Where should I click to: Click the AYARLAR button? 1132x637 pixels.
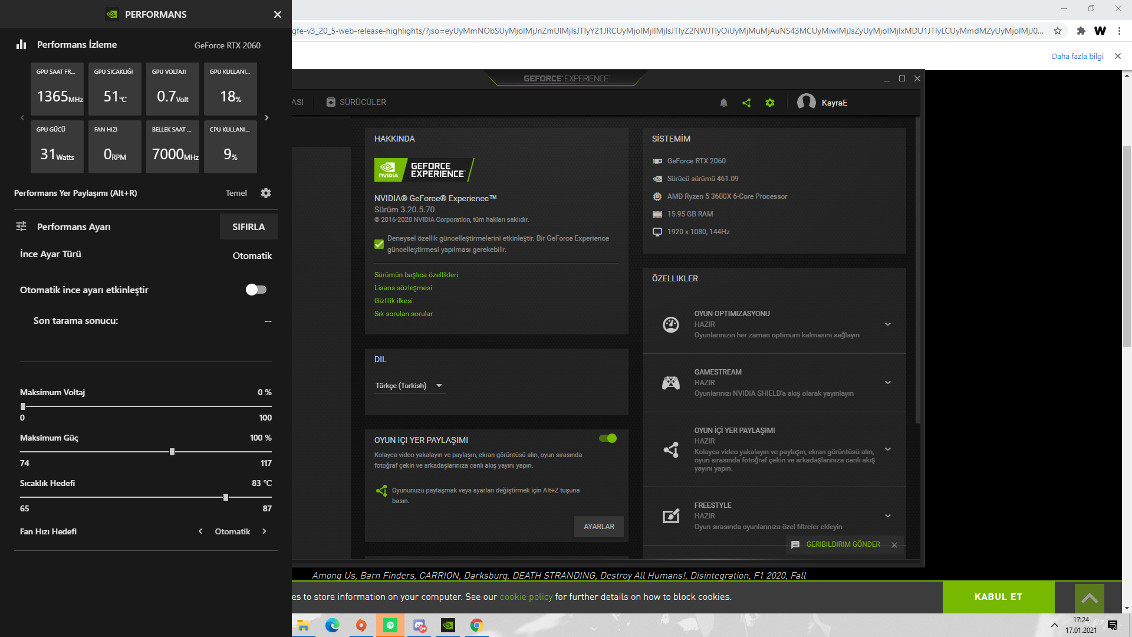pyautogui.click(x=599, y=527)
